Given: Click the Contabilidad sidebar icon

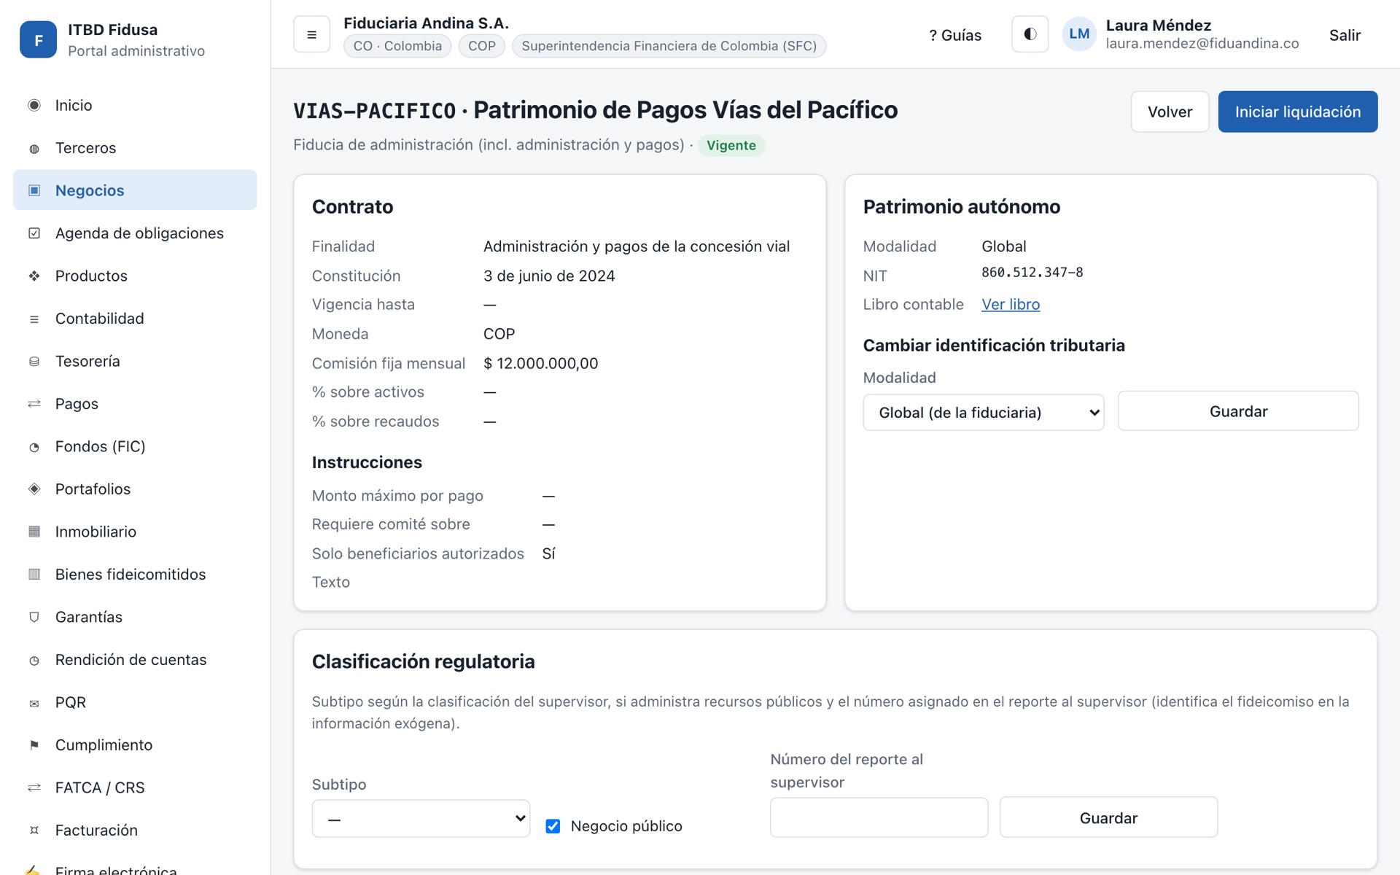Looking at the screenshot, I should [x=34, y=319].
